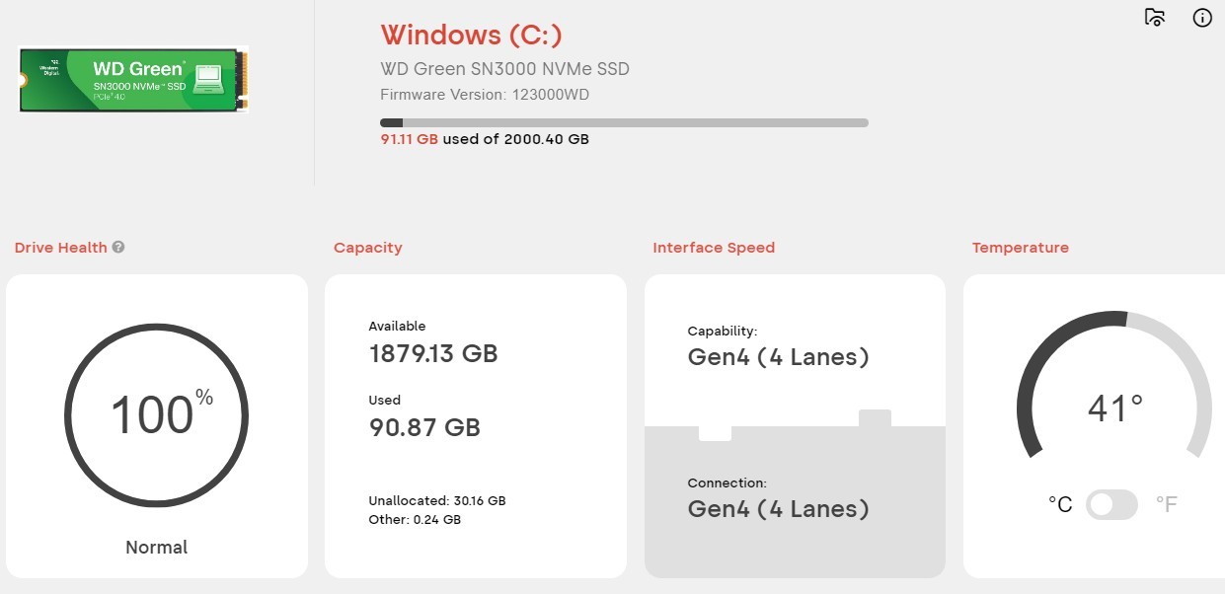Click the WD Green SSD product image
Screen dimensions: 1225x594
tap(133, 79)
